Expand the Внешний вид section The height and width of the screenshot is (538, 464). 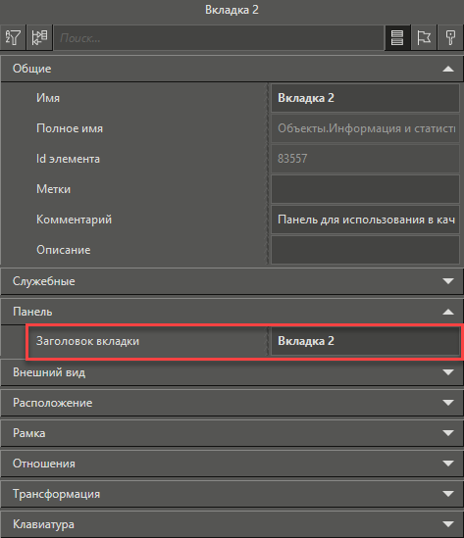coord(232,372)
